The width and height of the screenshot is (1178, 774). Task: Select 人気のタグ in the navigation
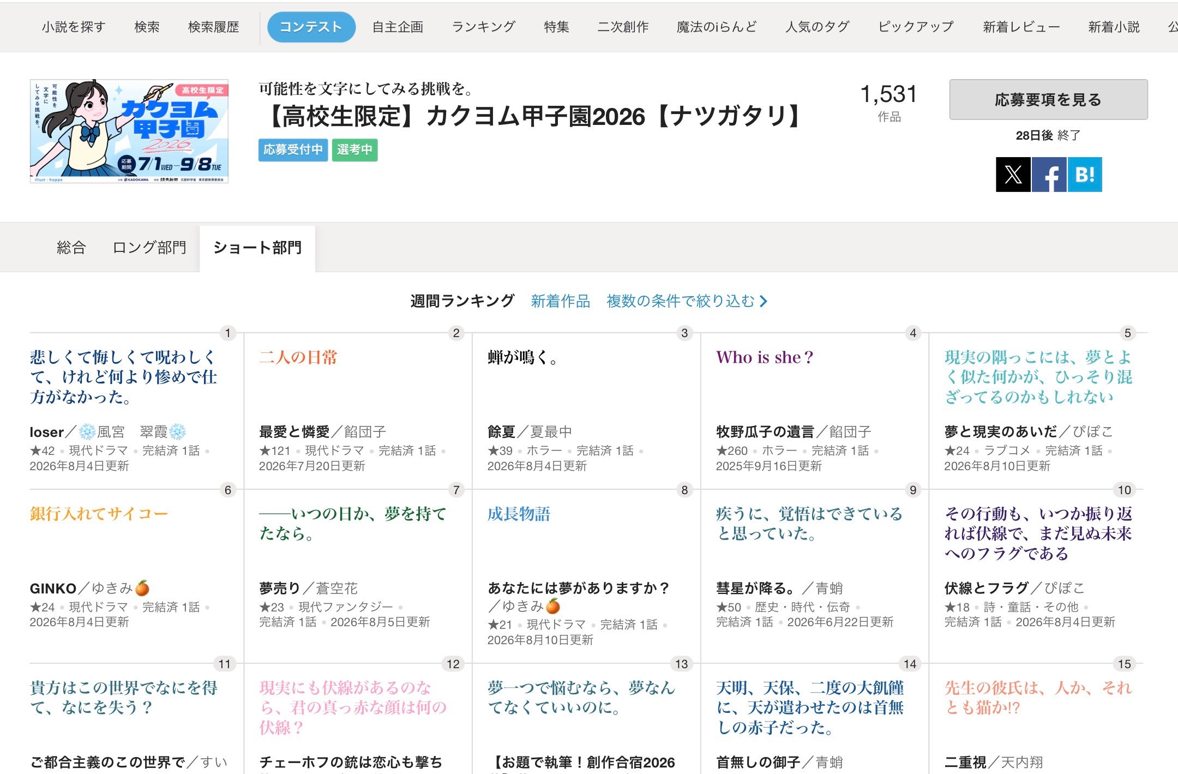[818, 27]
